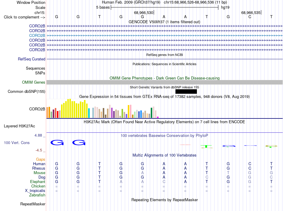The width and height of the screenshot is (283, 211).
Task: Click the Mouse species label
Action: 39,173
